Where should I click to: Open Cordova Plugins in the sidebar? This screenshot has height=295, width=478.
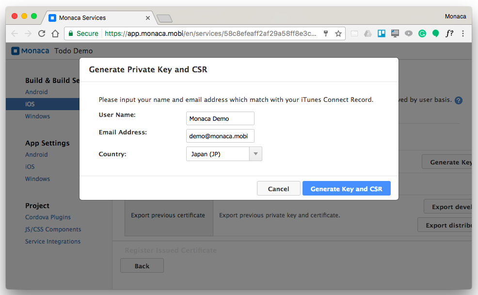[48, 217]
